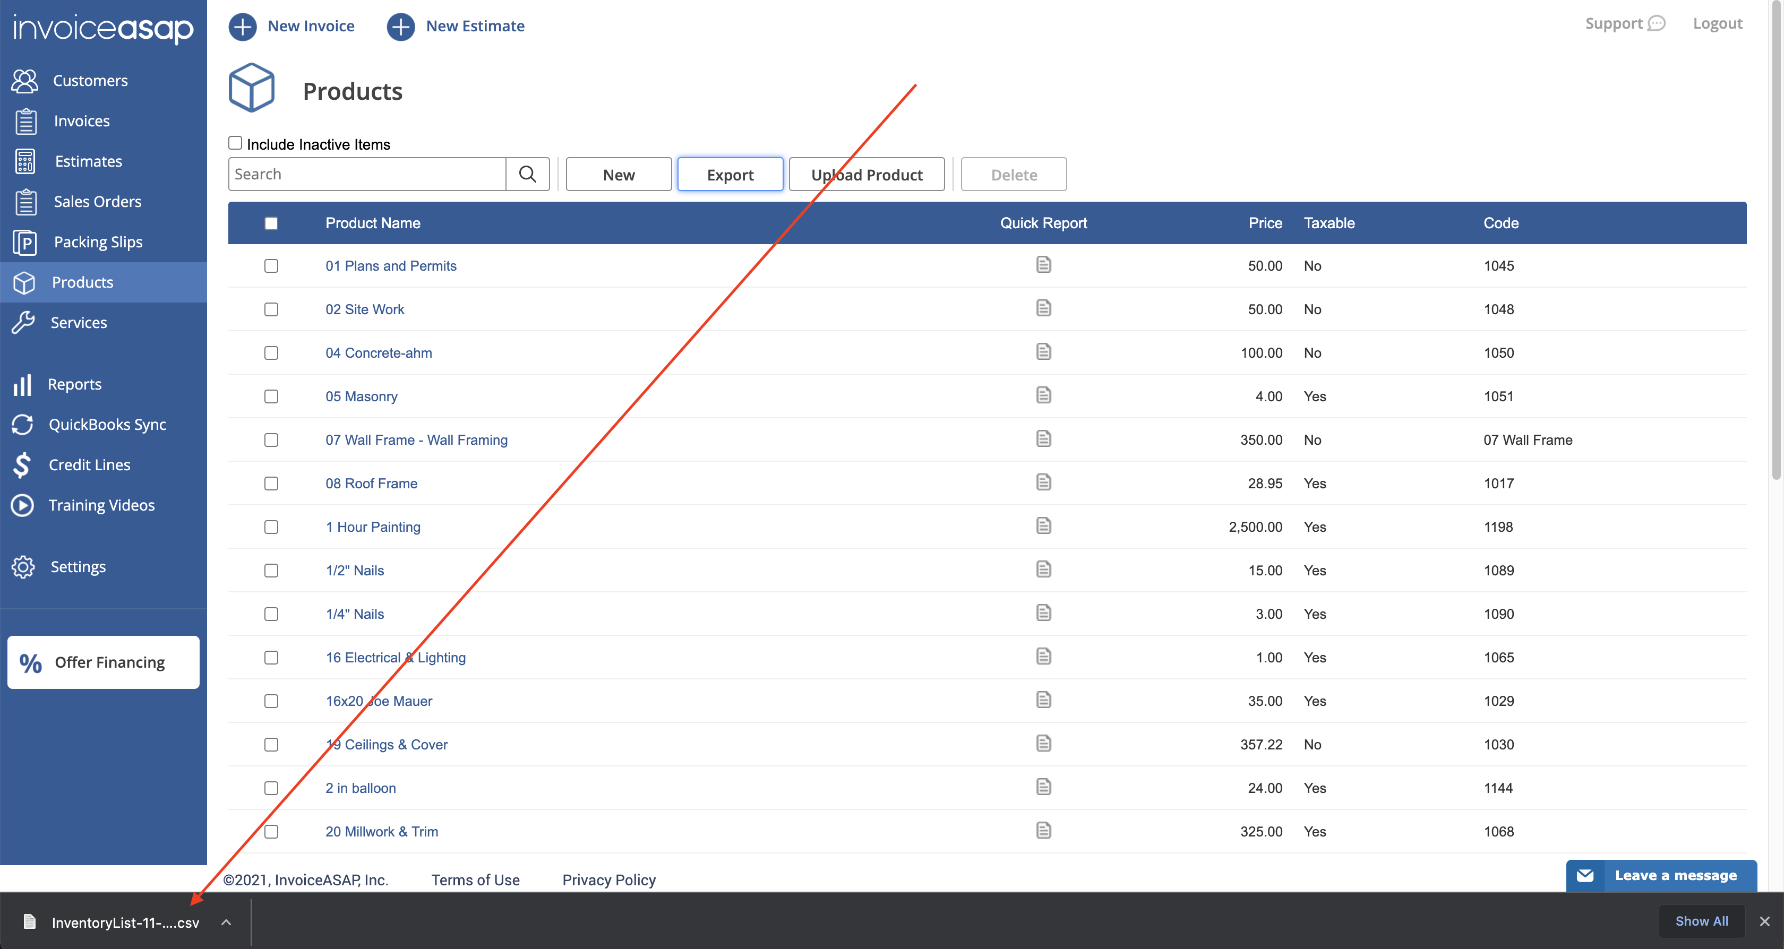Click the Logout link

(1718, 23)
